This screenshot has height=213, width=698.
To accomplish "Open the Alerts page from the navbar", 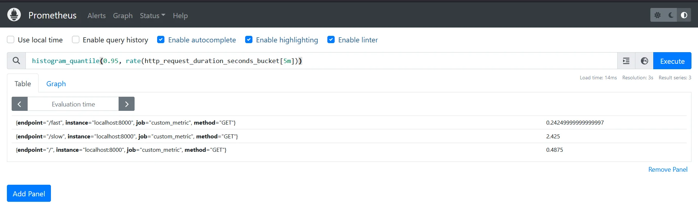I will 96,16.
